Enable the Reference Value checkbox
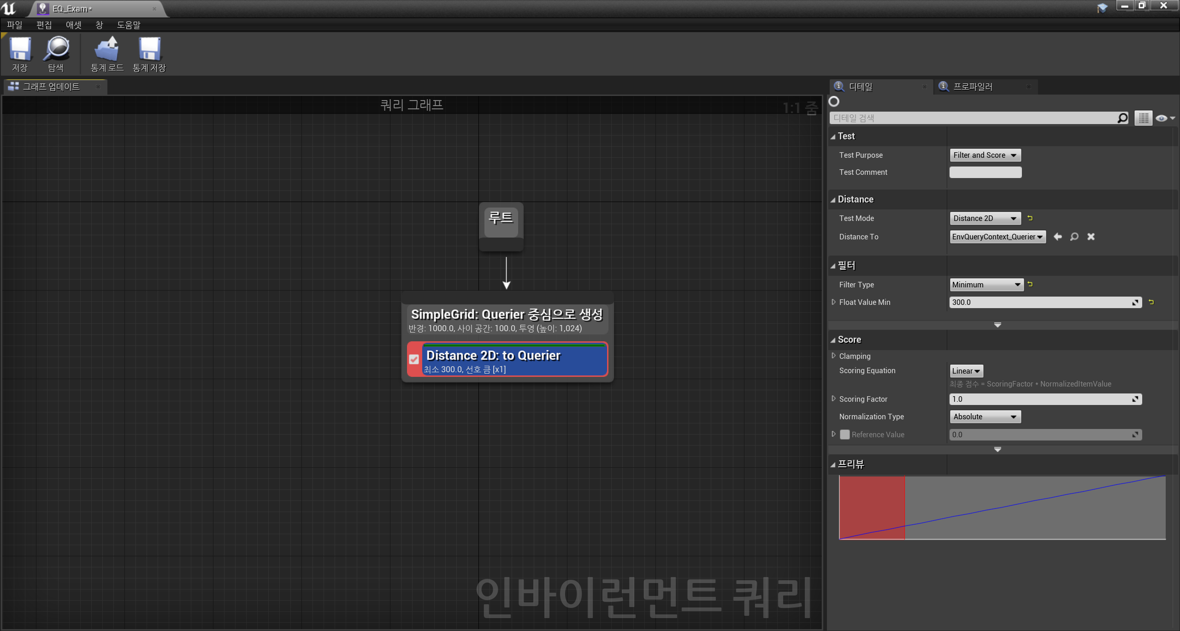Viewport: 1180px width, 631px height. click(x=844, y=435)
